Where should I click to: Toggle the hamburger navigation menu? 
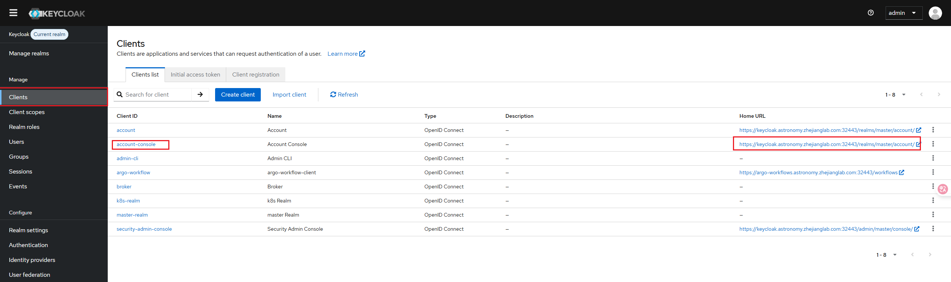click(13, 13)
